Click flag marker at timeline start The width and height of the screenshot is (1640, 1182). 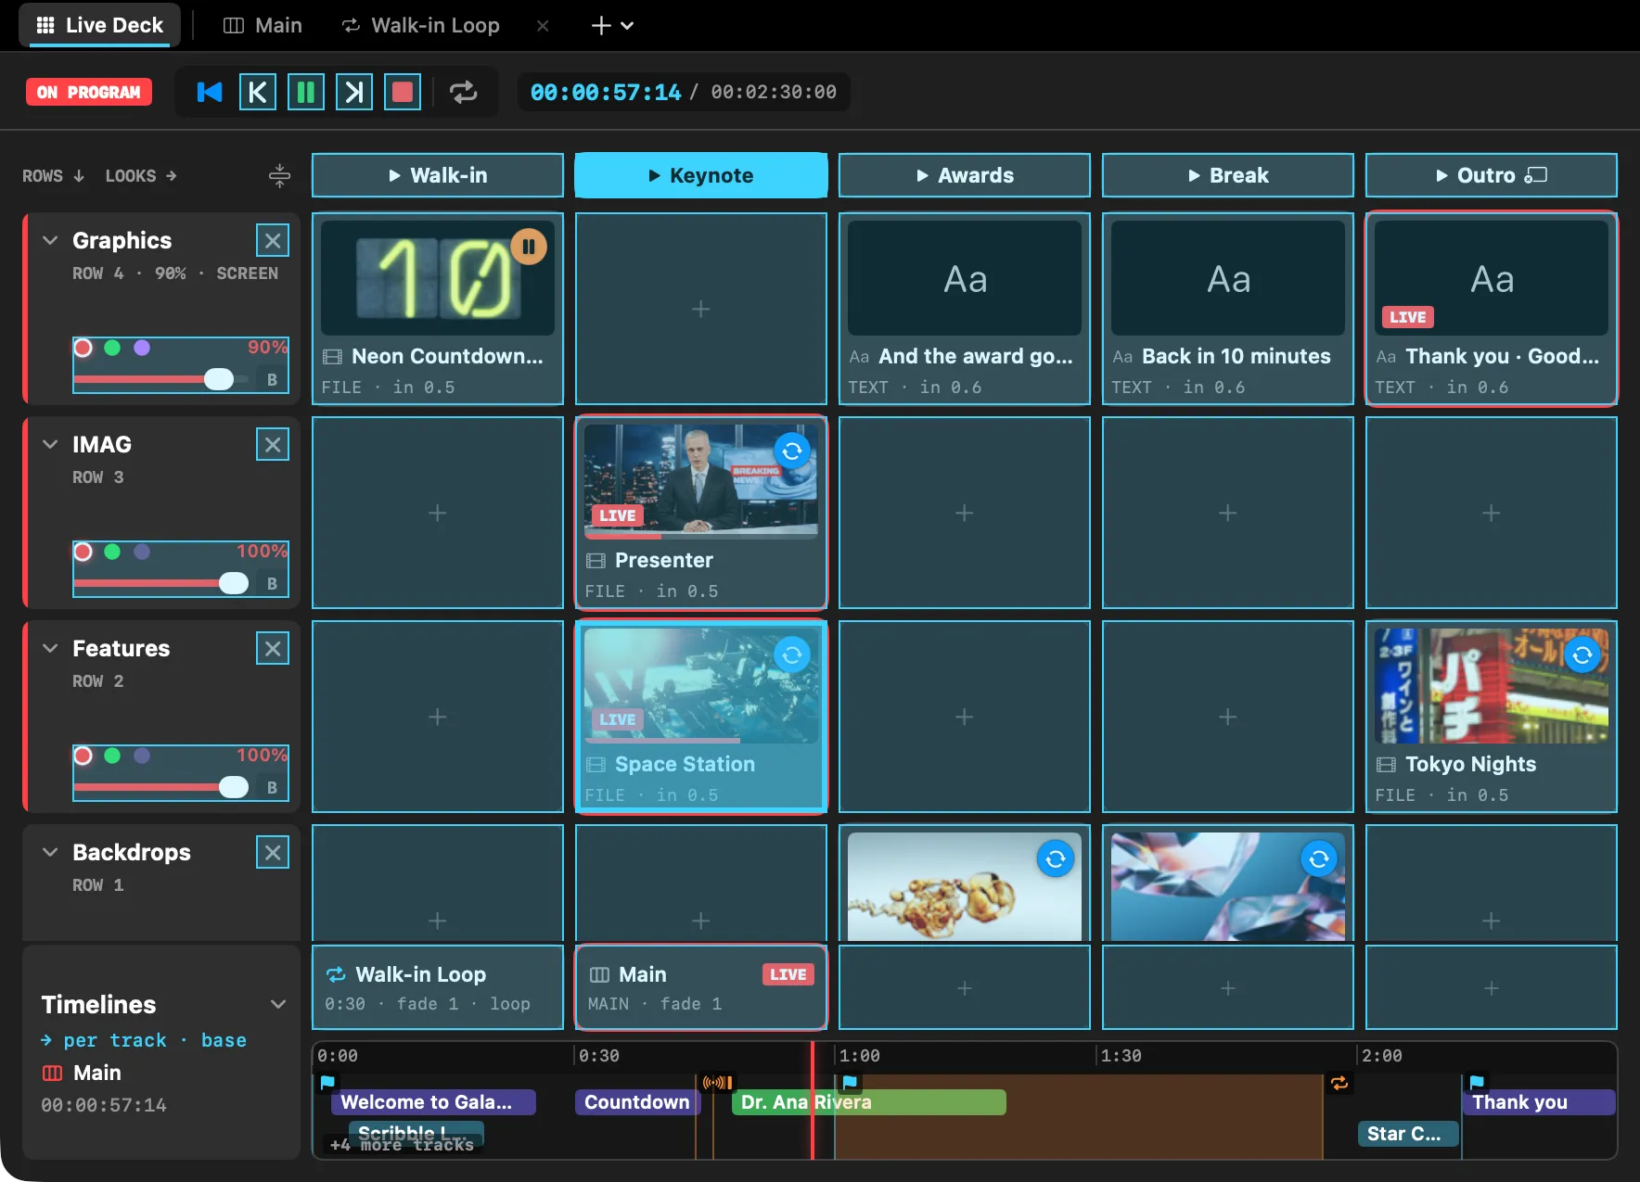tap(327, 1082)
